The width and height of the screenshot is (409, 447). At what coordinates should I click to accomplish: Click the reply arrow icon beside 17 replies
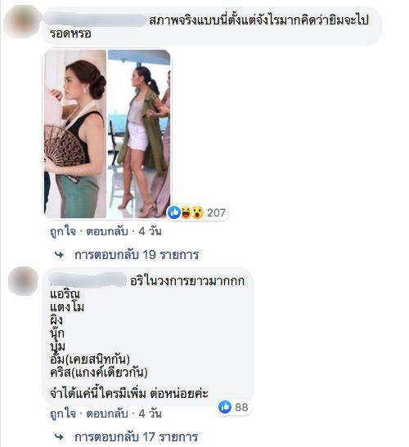point(59,436)
